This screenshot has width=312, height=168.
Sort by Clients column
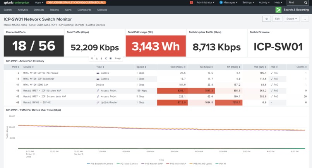[x=302, y=67]
